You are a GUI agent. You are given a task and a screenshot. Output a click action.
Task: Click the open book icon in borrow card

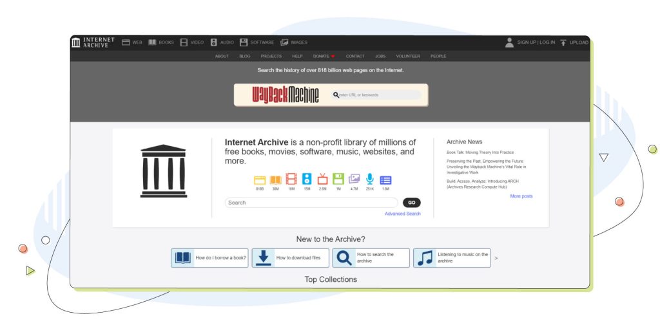click(182, 257)
